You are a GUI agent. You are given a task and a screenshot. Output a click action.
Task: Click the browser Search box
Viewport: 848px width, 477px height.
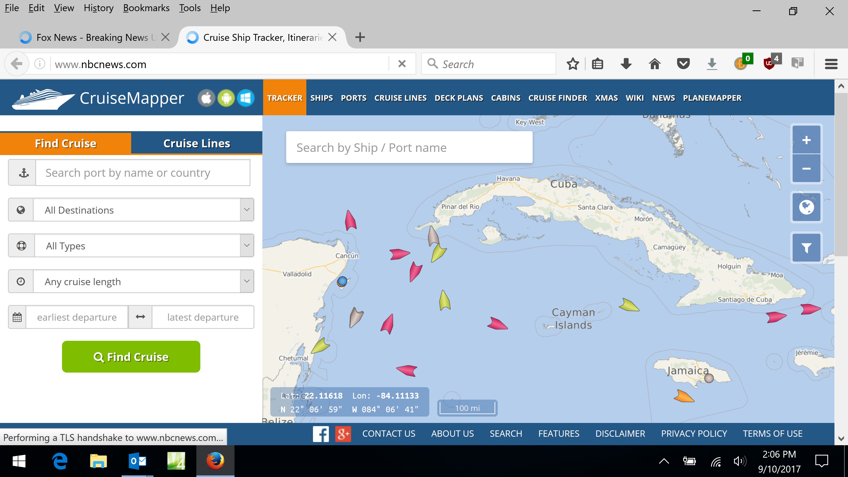click(488, 64)
